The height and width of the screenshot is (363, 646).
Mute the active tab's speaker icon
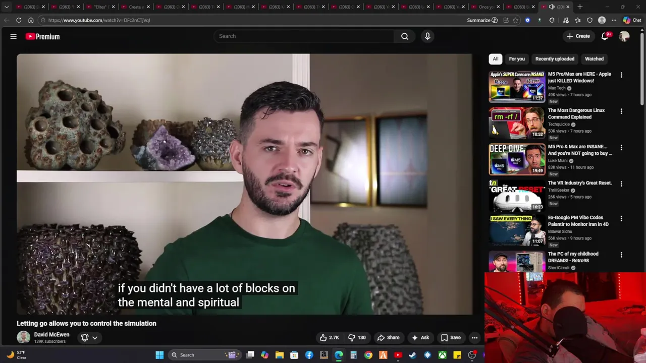click(552, 7)
